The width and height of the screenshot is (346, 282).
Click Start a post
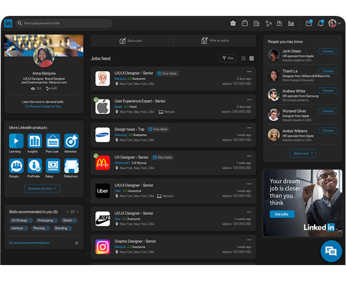pyautogui.click(x=132, y=41)
